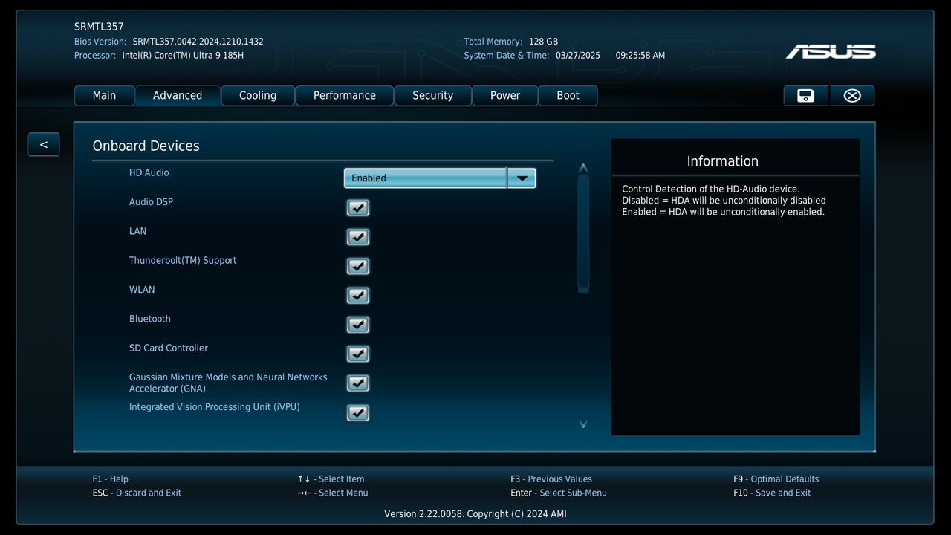Toggle the Bluetooth checkbox
951x535 pixels.
[358, 325]
